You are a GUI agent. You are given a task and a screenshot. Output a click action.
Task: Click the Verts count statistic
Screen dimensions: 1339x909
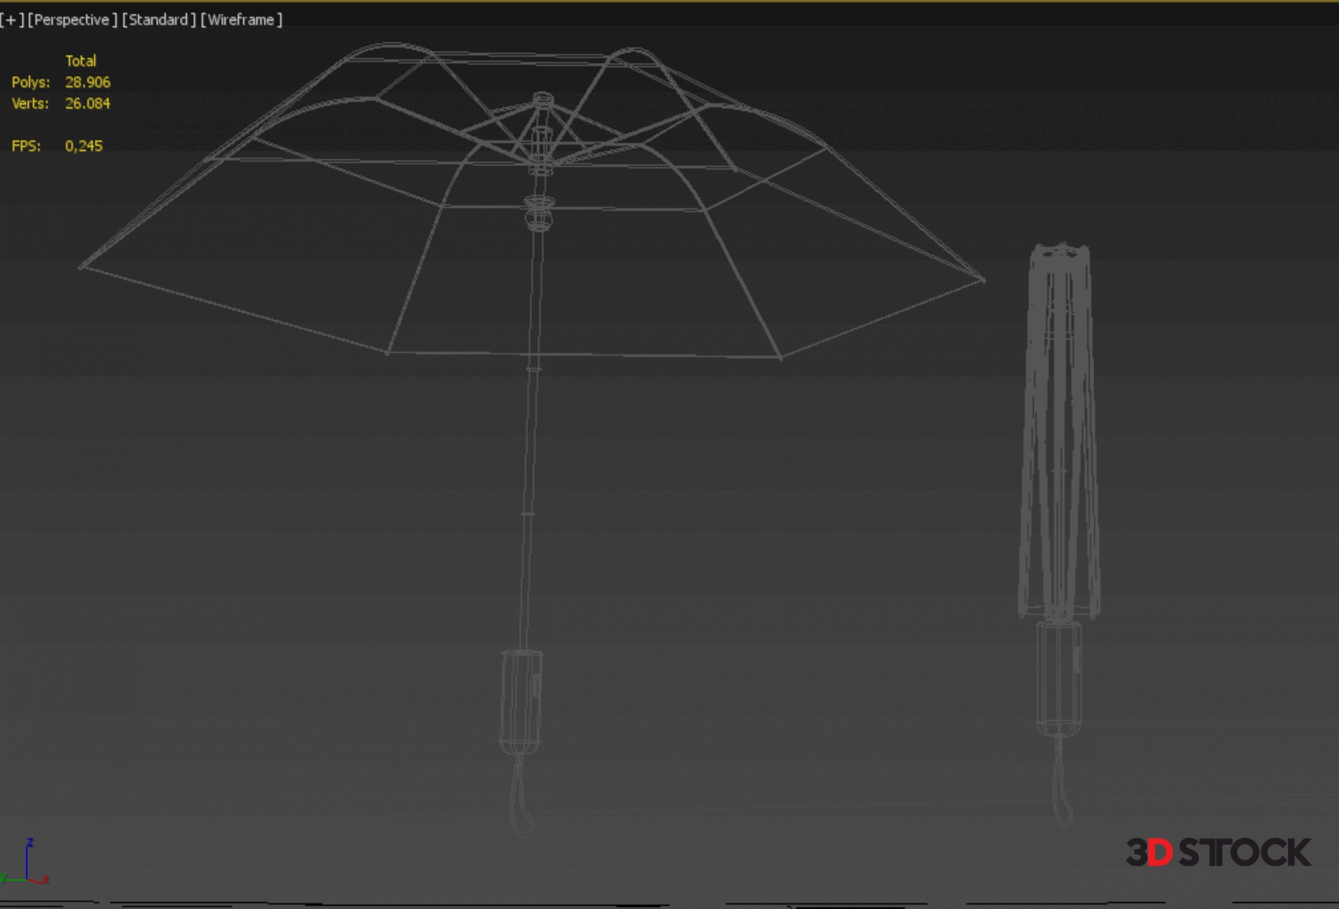(x=87, y=103)
